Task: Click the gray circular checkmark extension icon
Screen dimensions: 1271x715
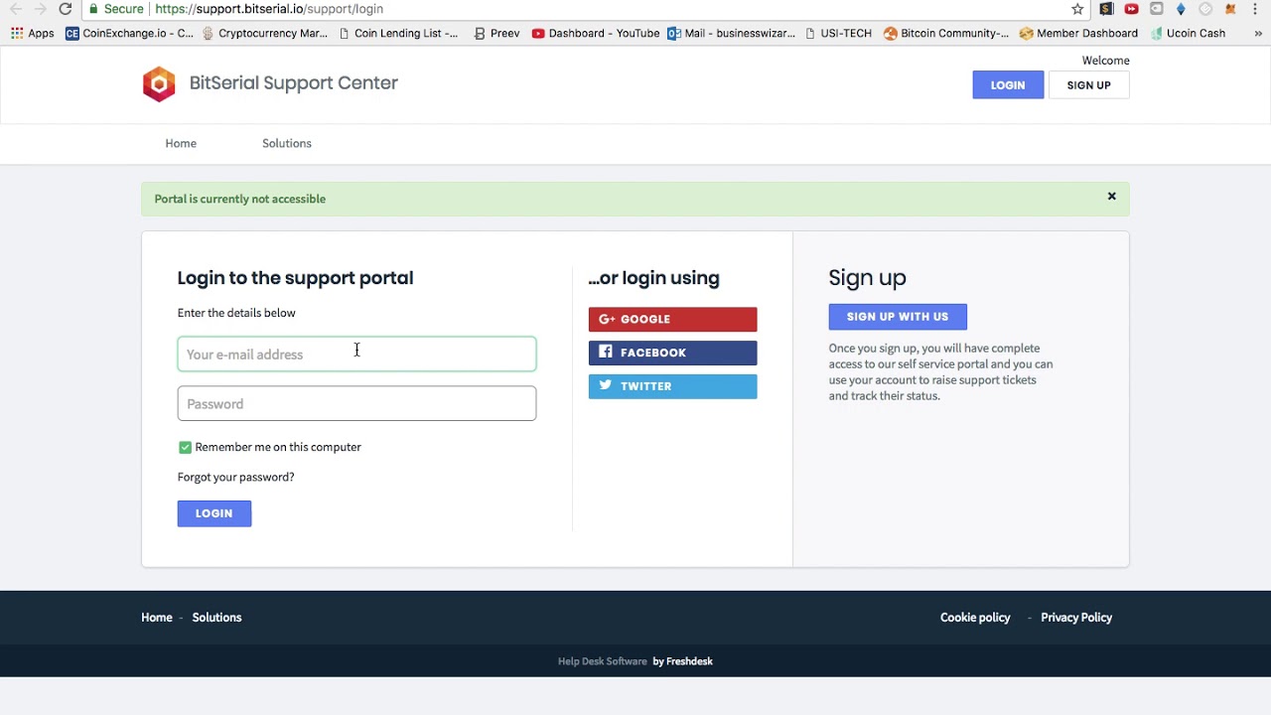Action: coord(1205,9)
